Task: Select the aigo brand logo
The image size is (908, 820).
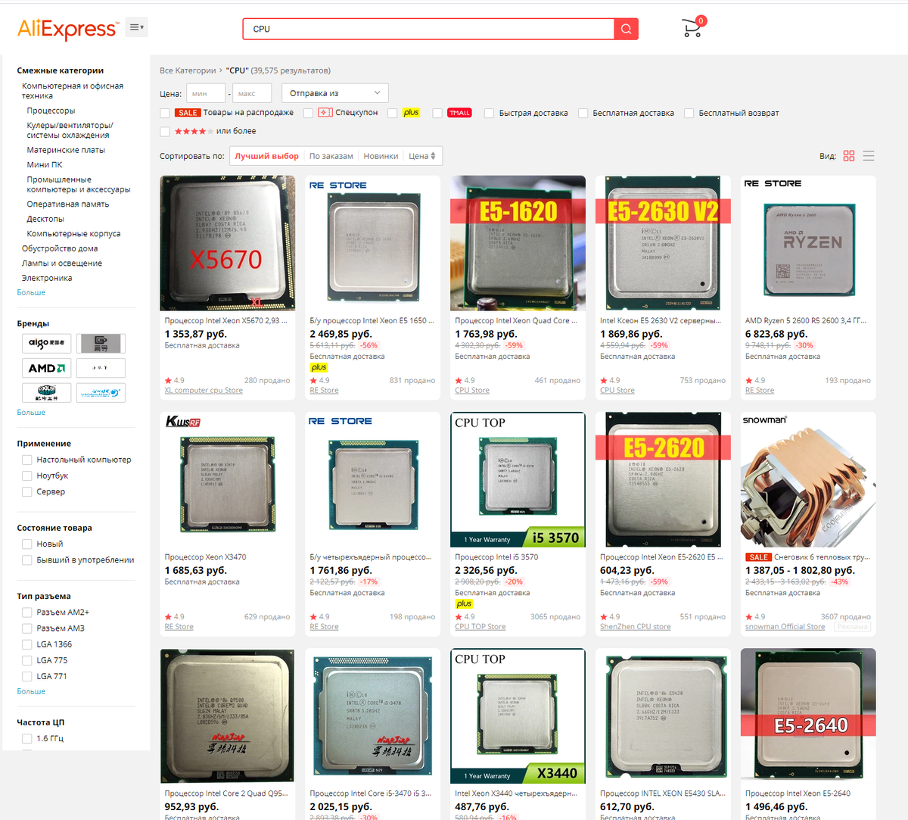Action: [x=47, y=343]
